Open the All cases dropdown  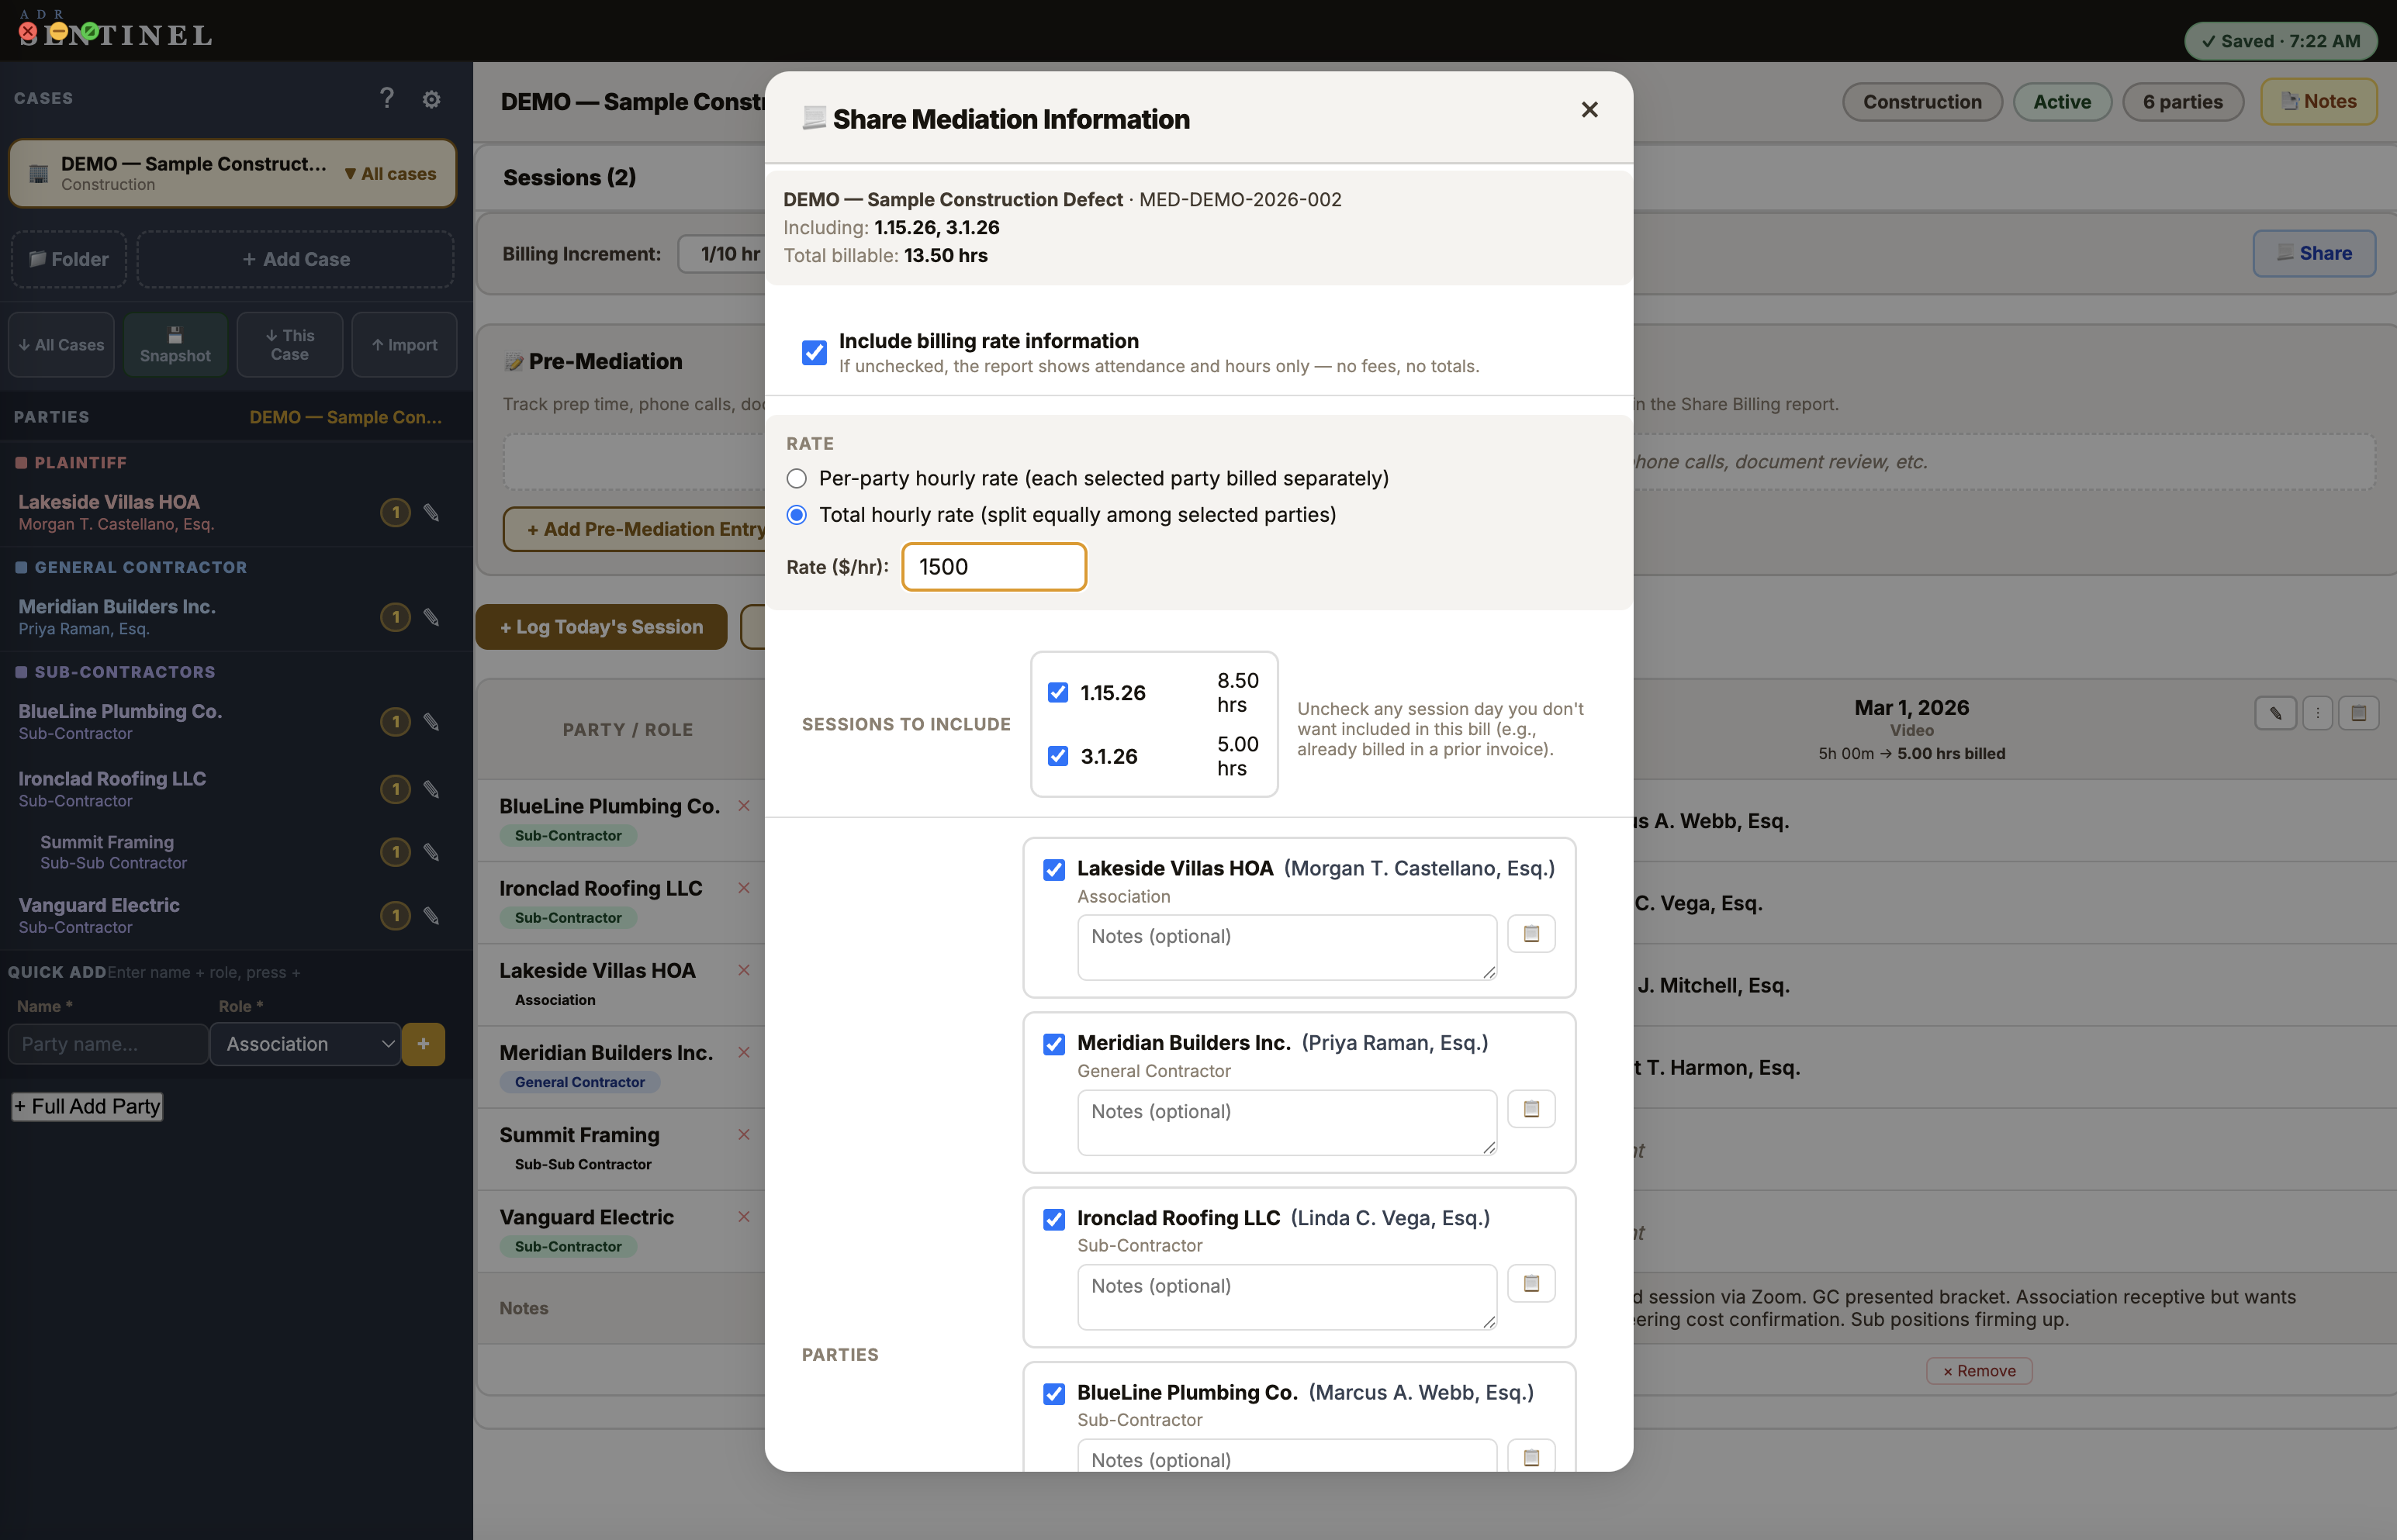[x=390, y=174]
